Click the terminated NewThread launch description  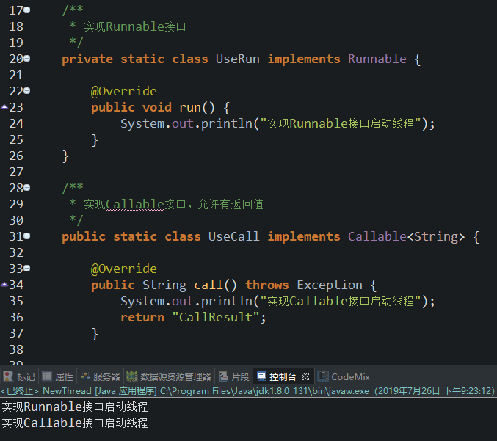click(248, 391)
